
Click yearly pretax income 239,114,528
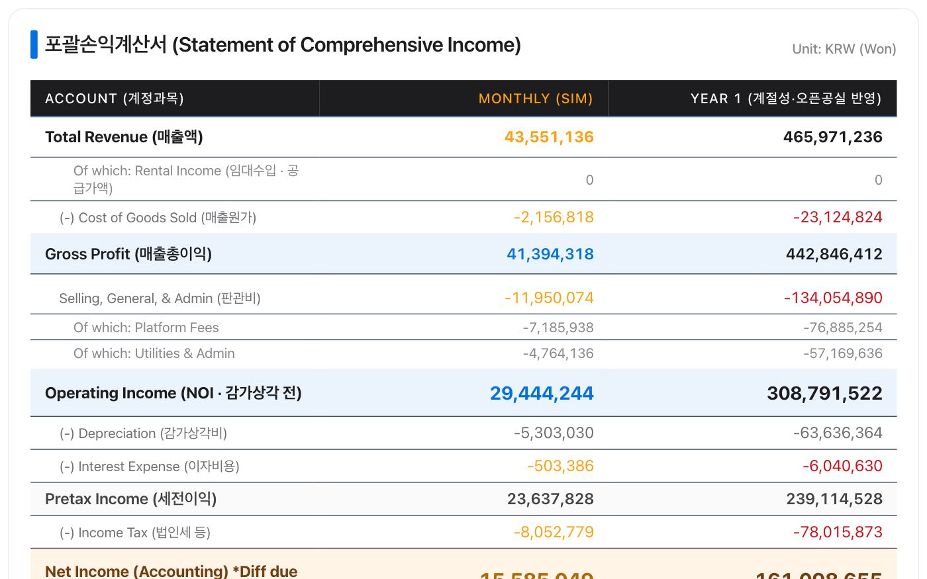(x=834, y=499)
